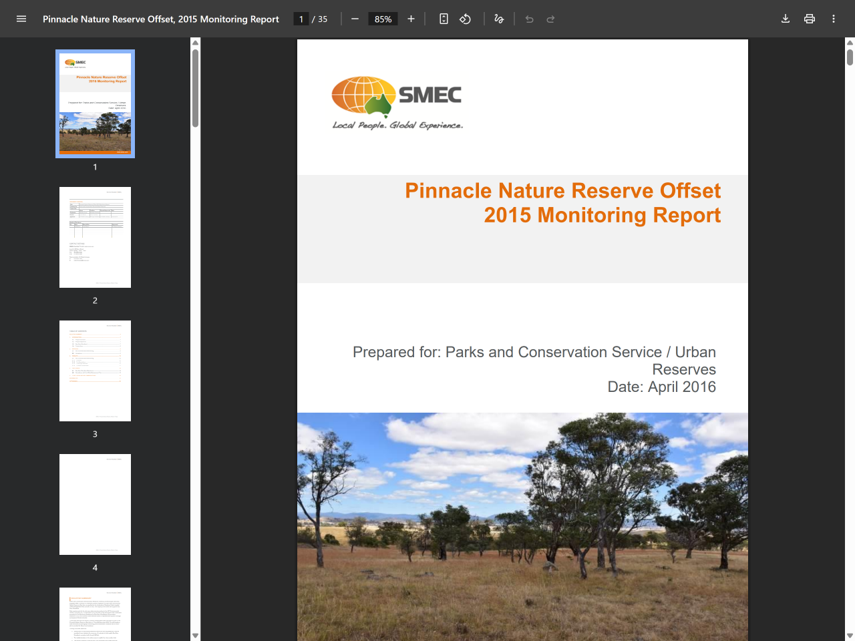Image resolution: width=855 pixels, height=641 pixels.
Task: Select page 1 thumbnail
Action: coord(95,103)
